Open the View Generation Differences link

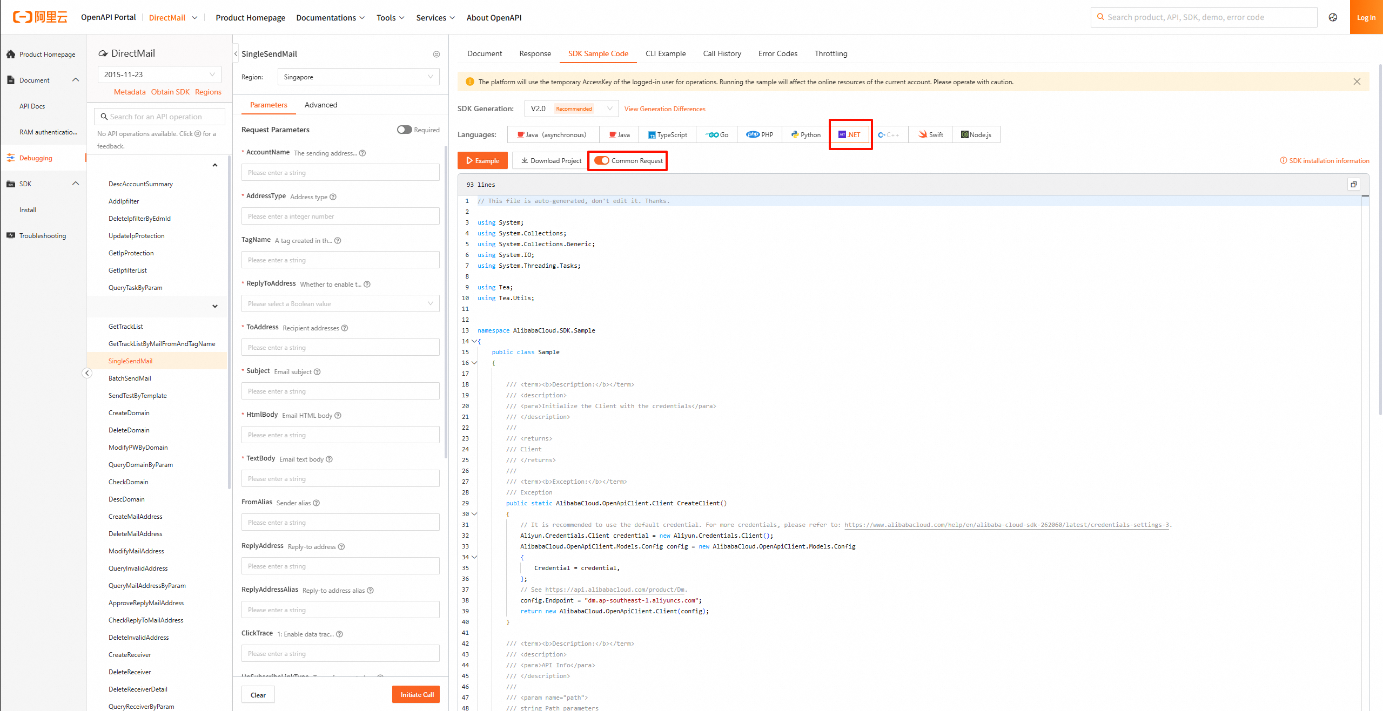point(664,109)
